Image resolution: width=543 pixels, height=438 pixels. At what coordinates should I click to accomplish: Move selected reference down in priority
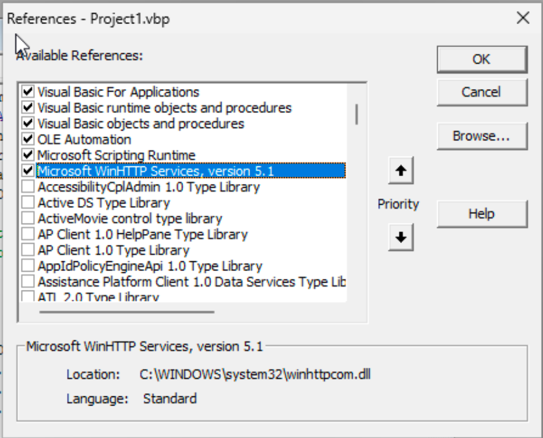(400, 238)
